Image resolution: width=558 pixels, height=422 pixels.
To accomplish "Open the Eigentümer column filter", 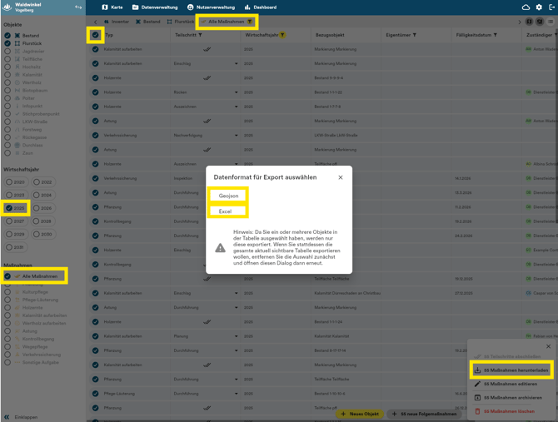I will click(415, 35).
